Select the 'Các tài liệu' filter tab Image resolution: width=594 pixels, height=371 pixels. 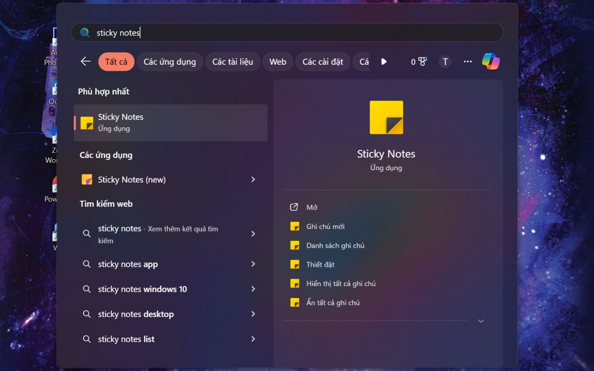(x=232, y=62)
